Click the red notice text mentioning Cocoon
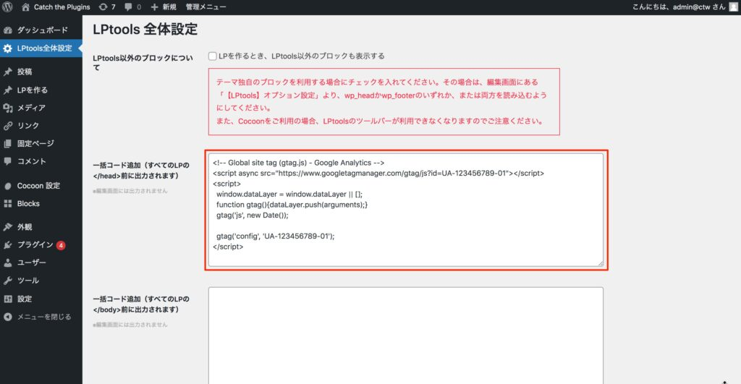 pyautogui.click(x=379, y=121)
